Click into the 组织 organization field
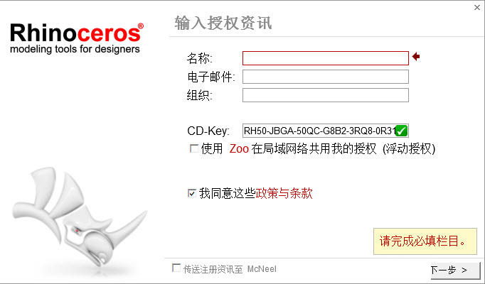485x284 pixels. click(x=326, y=95)
